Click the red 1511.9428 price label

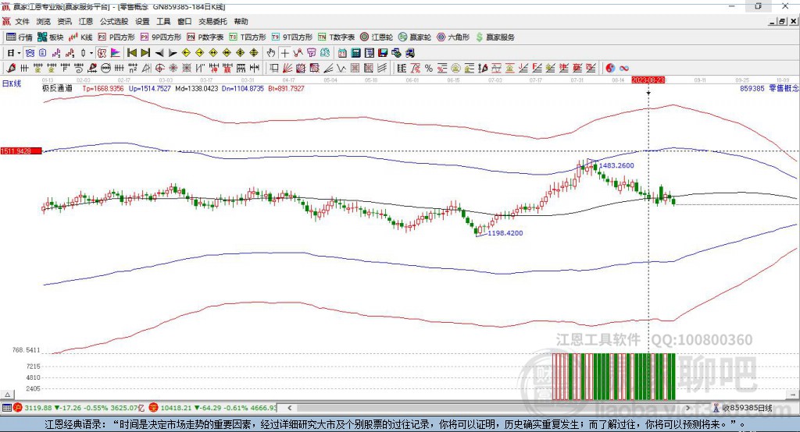coord(21,150)
